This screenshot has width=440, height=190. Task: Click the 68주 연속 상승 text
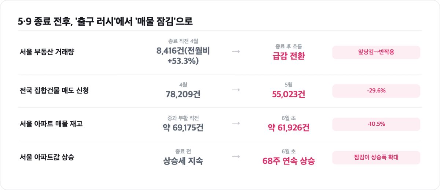pos(289,161)
